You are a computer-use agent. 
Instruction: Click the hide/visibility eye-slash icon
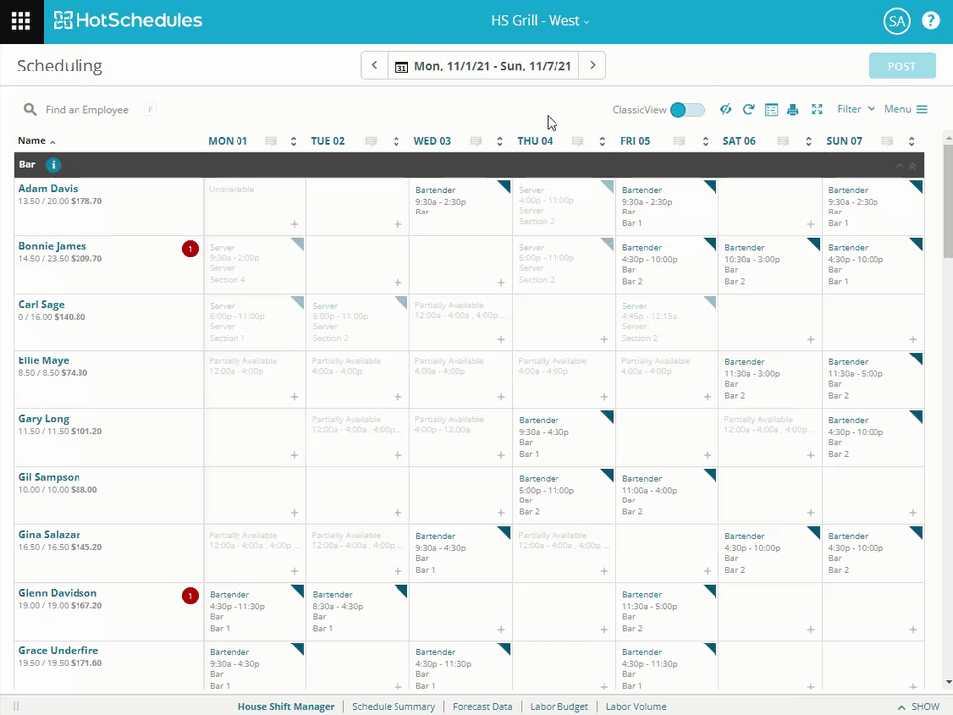(x=726, y=110)
